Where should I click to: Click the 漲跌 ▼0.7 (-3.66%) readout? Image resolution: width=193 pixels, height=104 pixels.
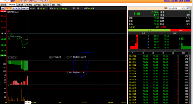point(58,9)
